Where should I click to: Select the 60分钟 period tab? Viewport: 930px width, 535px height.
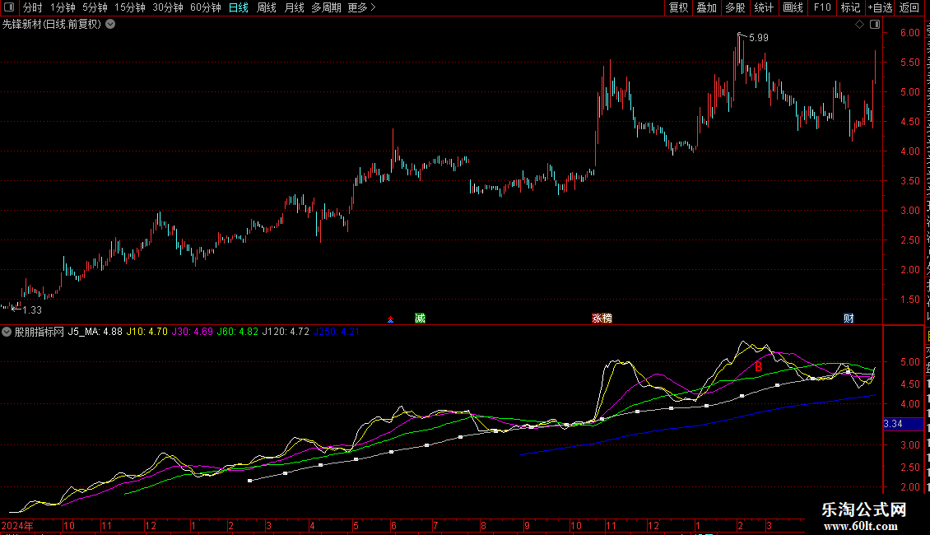(206, 7)
